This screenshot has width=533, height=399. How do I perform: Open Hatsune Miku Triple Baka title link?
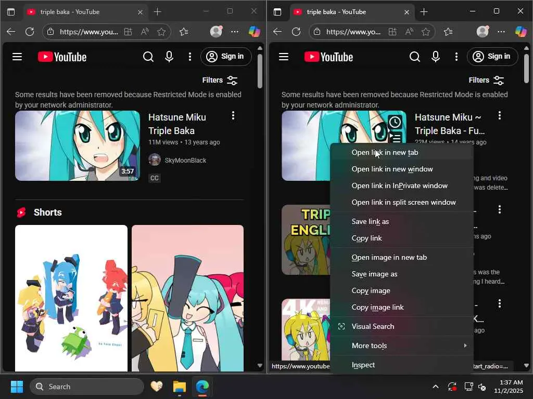pos(177,124)
